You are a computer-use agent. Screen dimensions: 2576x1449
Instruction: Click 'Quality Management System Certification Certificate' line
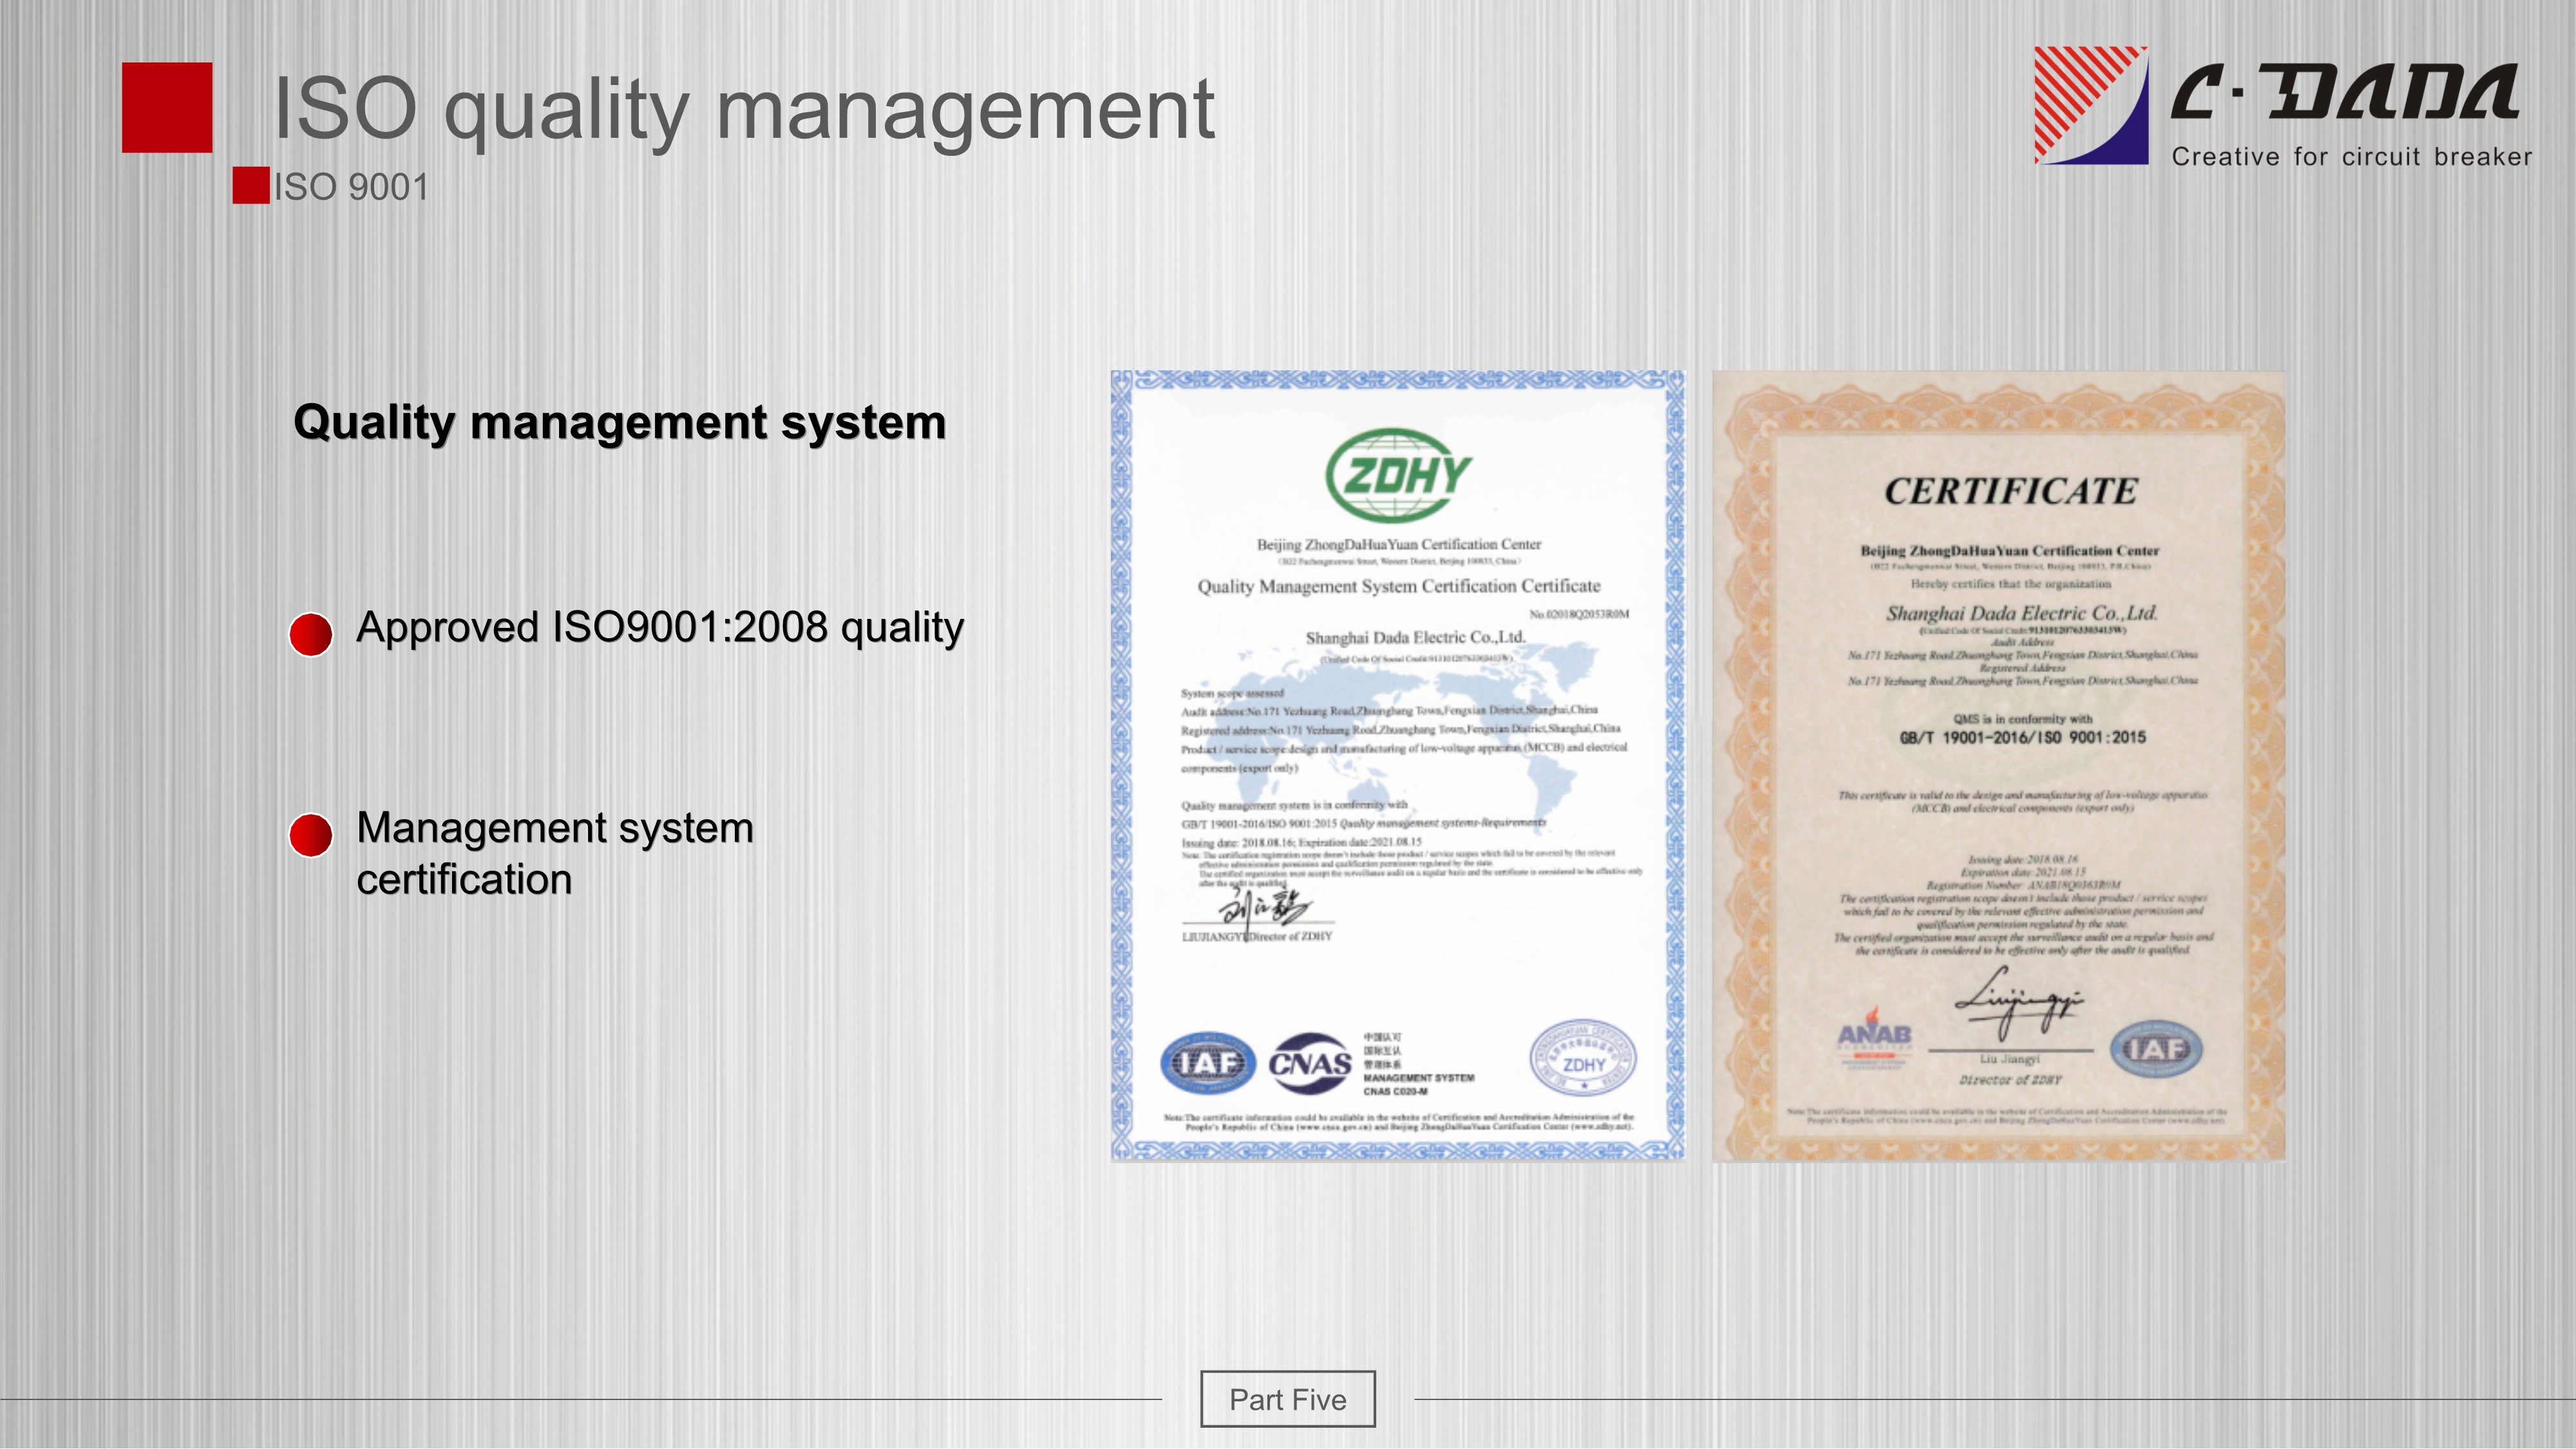pyautogui.click(x=1398, y=586)
